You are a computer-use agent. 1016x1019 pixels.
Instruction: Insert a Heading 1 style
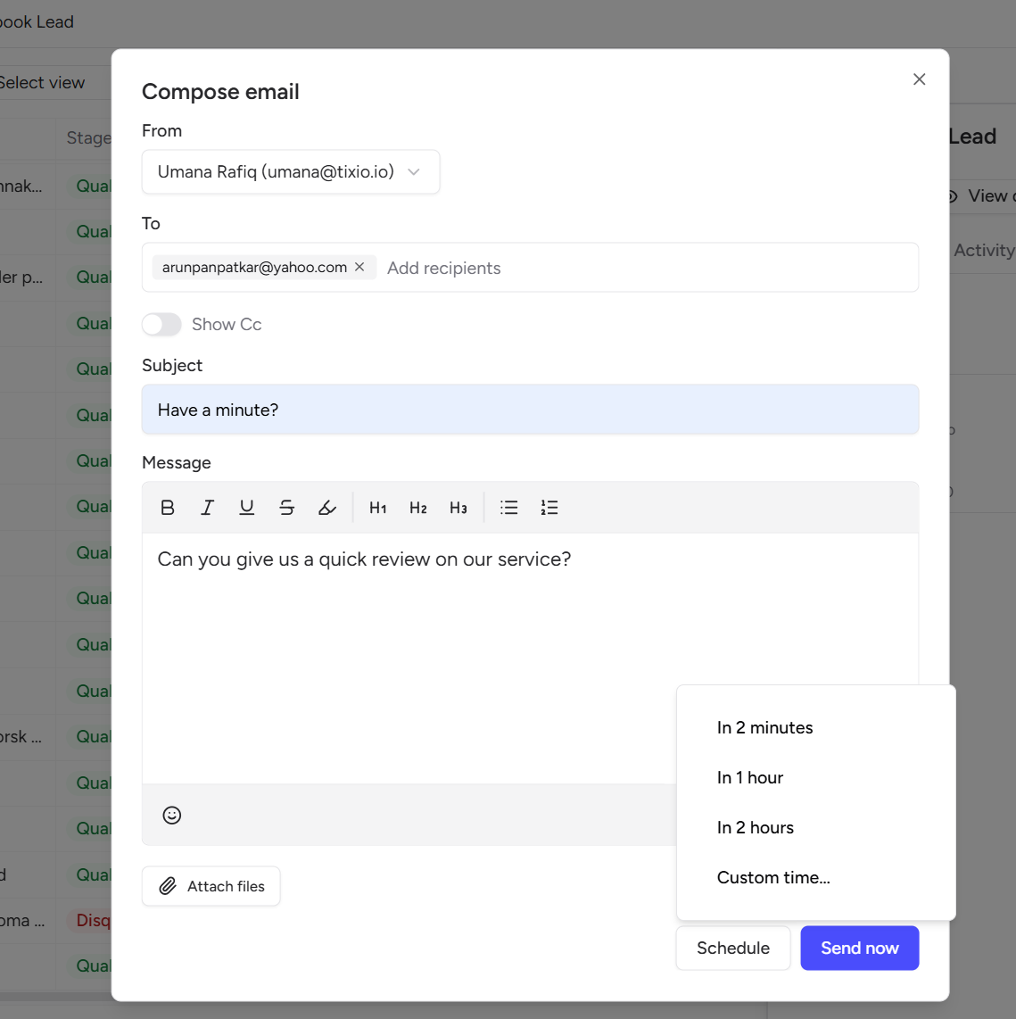tap(378, 508)
